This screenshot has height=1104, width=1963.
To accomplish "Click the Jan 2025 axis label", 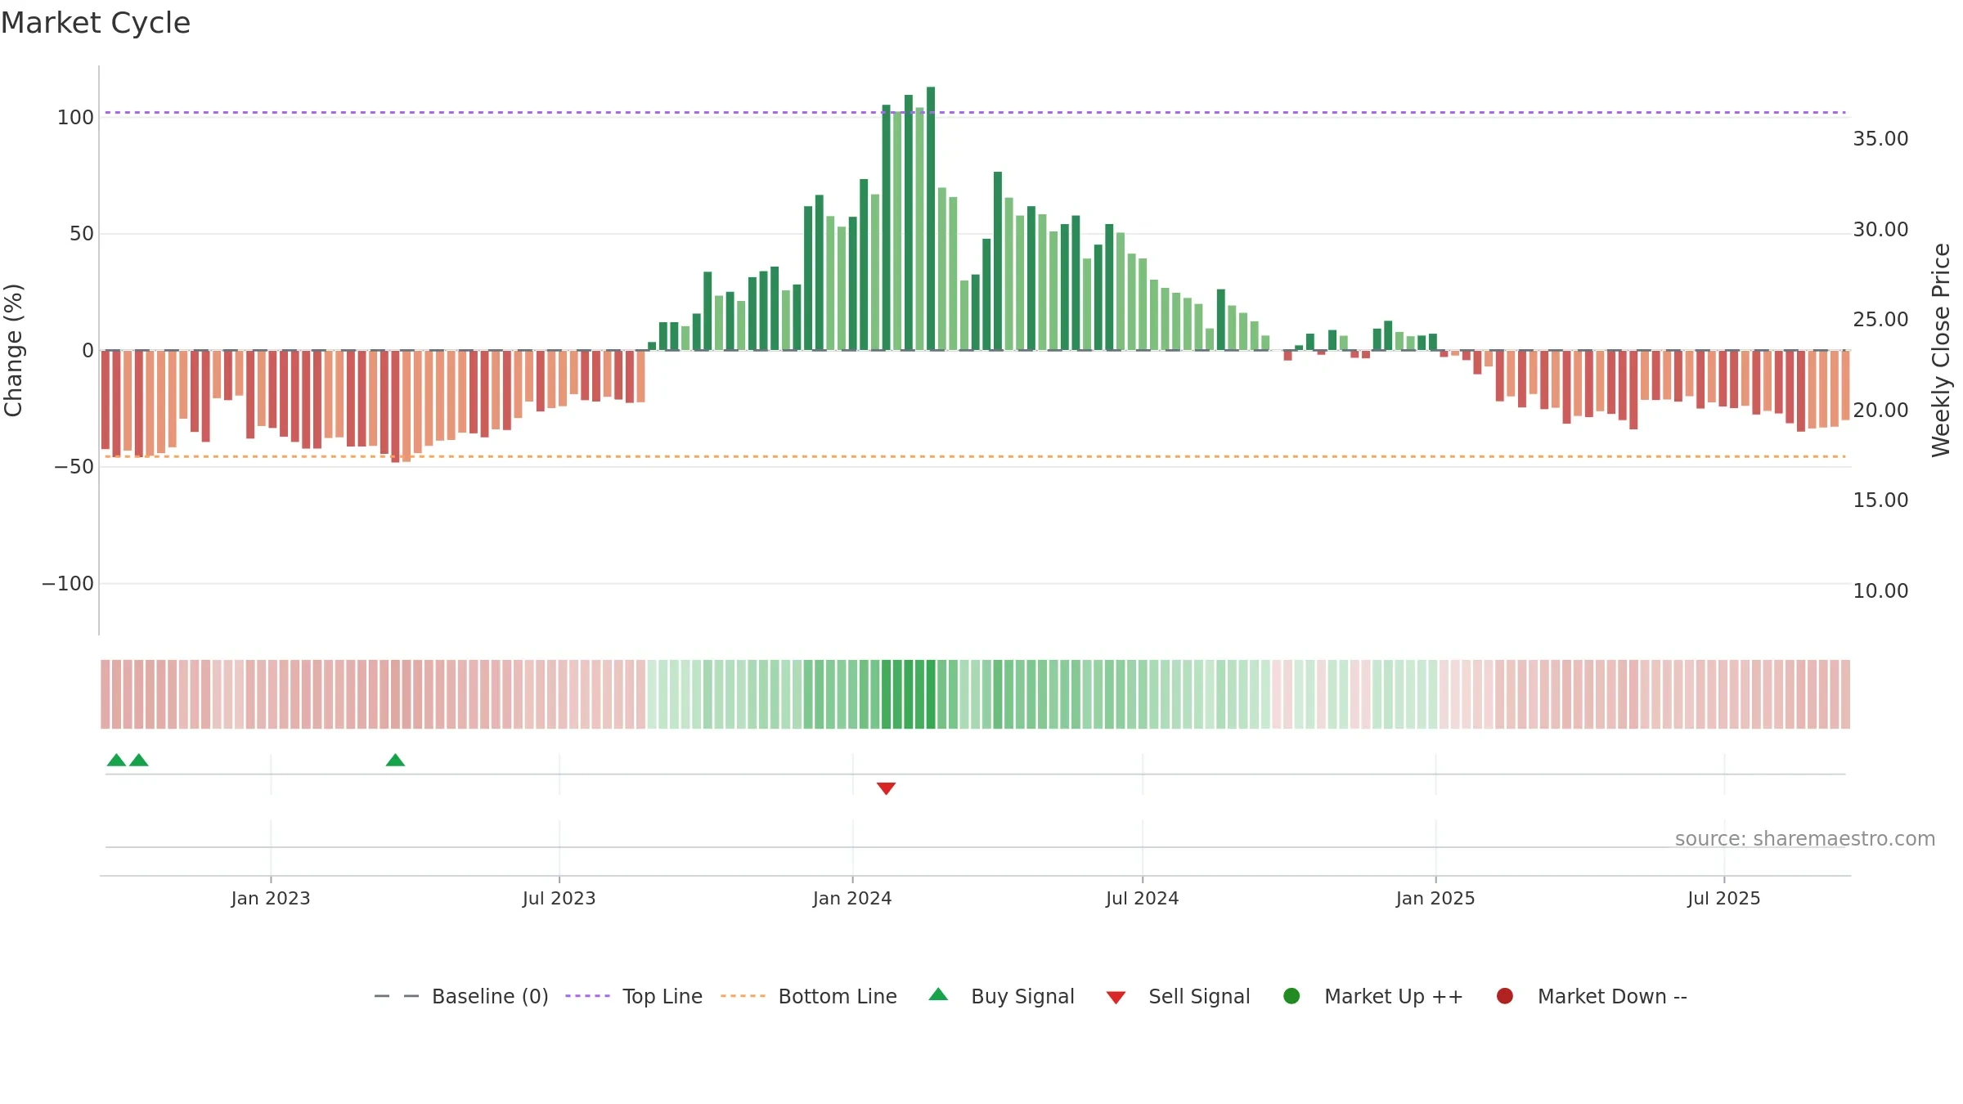I will (x=1435, y=899).
